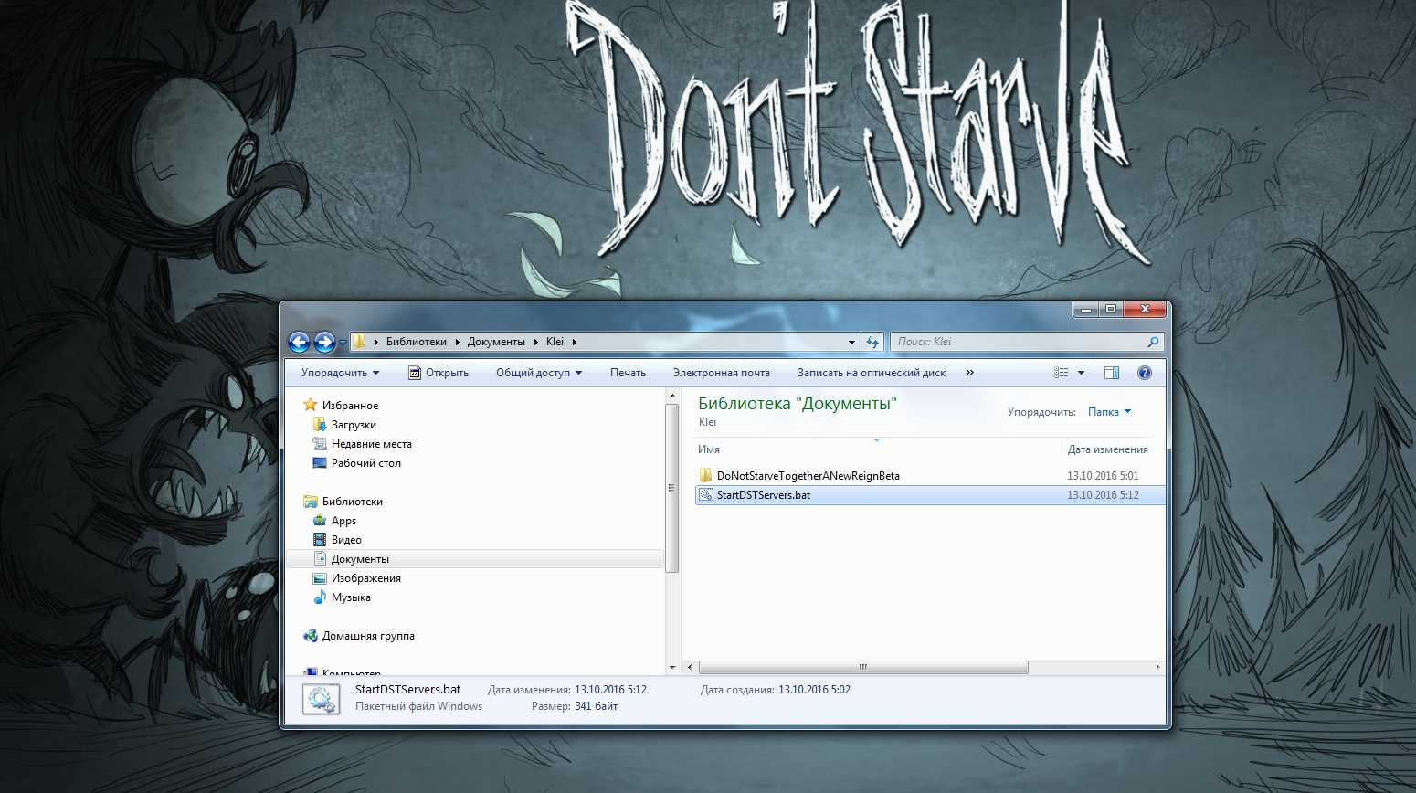
Task: Click Записать на оптический диск
Action: pos(871,373)
